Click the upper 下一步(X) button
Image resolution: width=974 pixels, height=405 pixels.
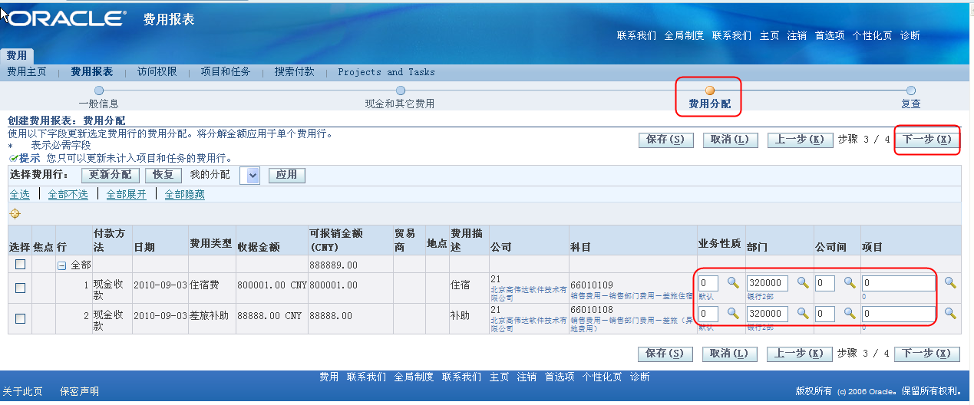(927, 140)
